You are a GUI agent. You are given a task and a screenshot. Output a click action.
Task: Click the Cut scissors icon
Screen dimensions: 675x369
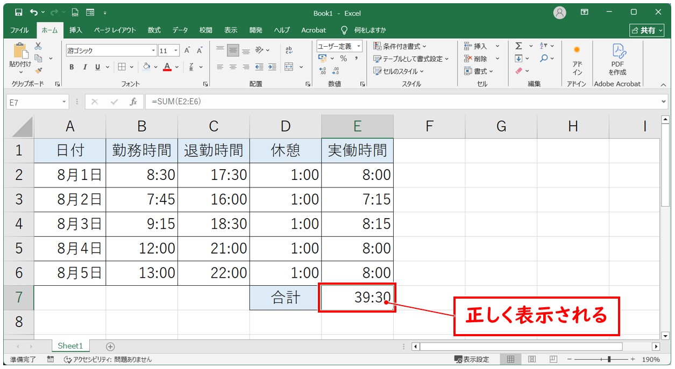click(x=38, y=46)
